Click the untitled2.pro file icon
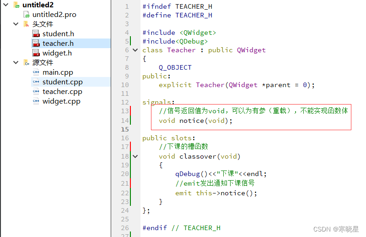This screenshot has height=237, width=366. 27,15
